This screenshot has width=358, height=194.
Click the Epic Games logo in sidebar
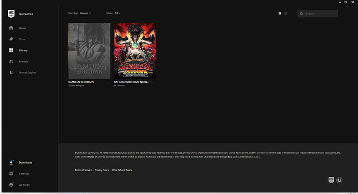click(11, 13)
